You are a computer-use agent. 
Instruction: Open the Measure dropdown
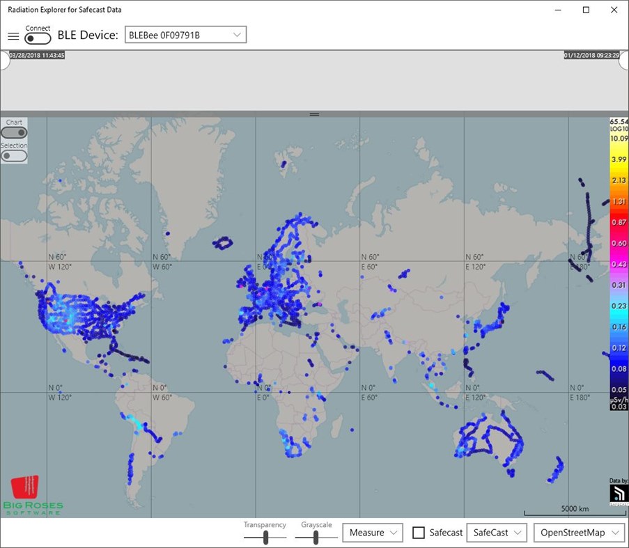(372, 532)
